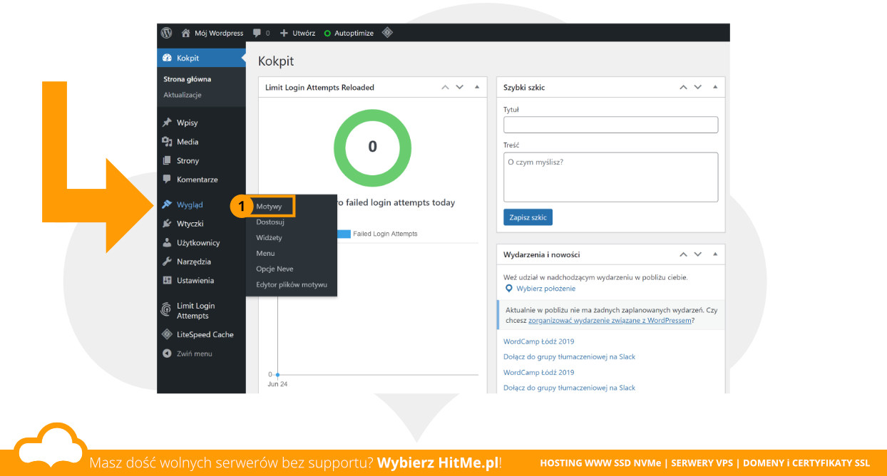Move Wydarzenia i nowości widget up
The width and height of the screenshot is (887, 476).
tap(683, 254)
